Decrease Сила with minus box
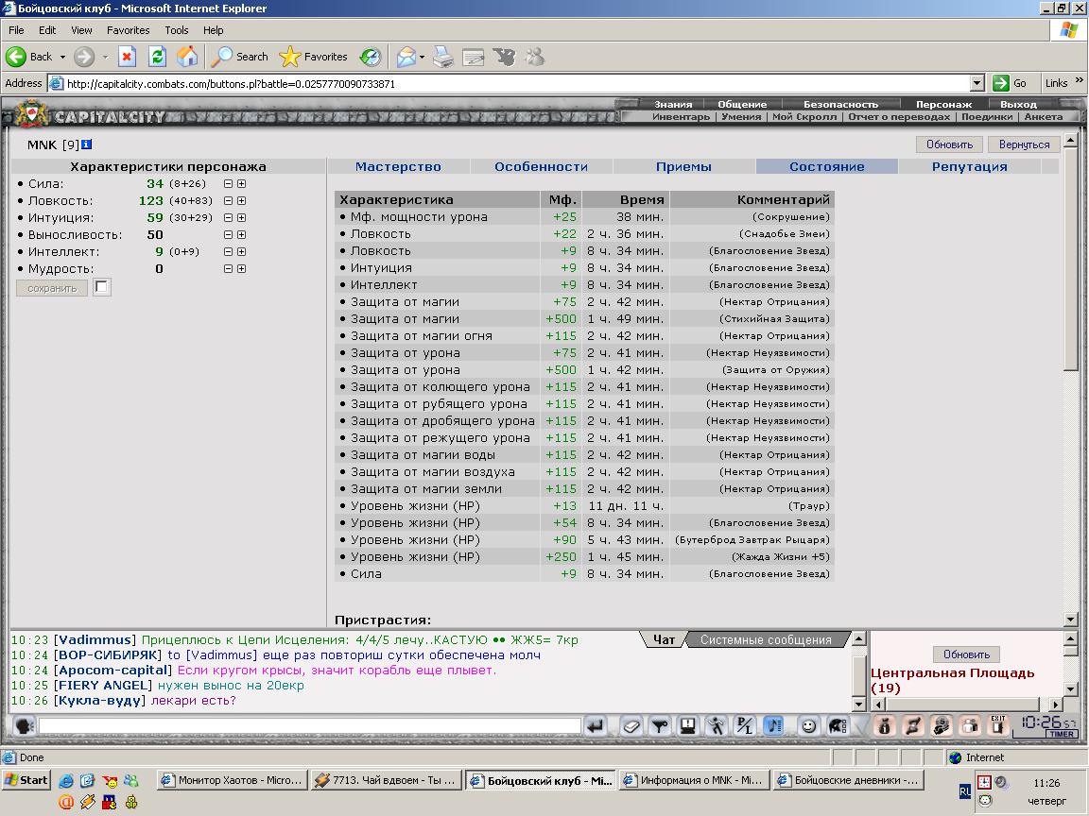The width and height of the screenshot is (1089, 816). point(228,184)
